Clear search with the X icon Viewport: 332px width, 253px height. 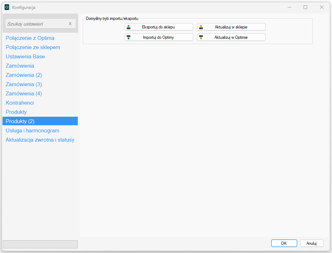pyautogui.click(x=70, y=24)
